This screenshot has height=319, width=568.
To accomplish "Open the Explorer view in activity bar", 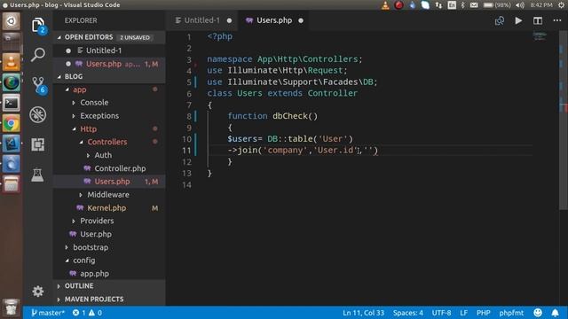I will pos(38,25).
